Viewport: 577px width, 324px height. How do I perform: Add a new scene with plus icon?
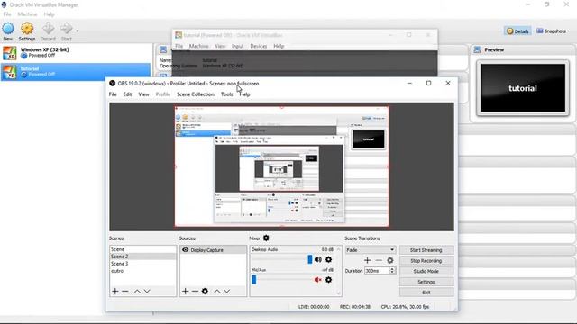115,291
